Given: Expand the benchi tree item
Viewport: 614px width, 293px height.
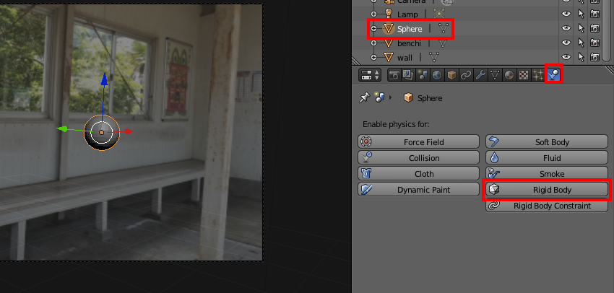Looking at the screenshot, I should pos(373,43).
